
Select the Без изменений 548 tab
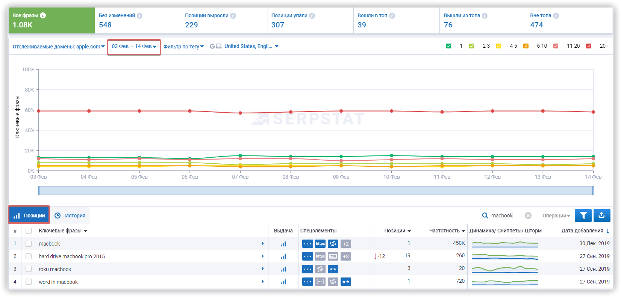coord(138,20)
